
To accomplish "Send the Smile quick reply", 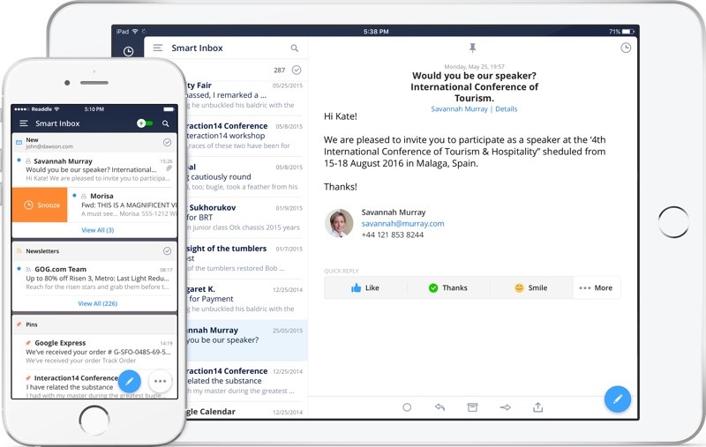I will pyautogui.click(x=531, y=287).
